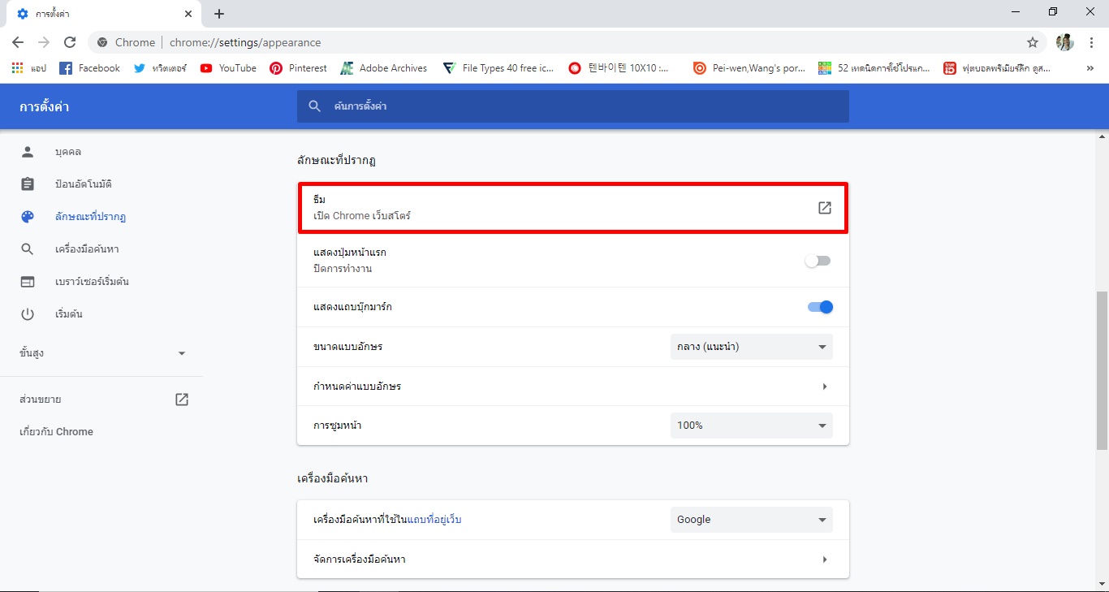Open the Google search engine dropdown
This screenshot has height=592, width=1109.
(x=750, y=519)
